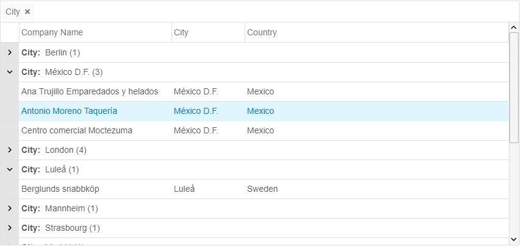Click the City group chip label
This screenshot has width=521, height=246.
coord(13,12)
